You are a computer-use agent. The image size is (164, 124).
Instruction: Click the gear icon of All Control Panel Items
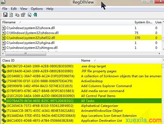coord(4,96)
